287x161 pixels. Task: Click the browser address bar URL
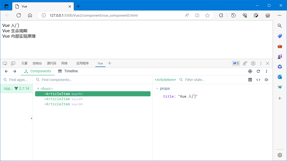pos(94,15)
